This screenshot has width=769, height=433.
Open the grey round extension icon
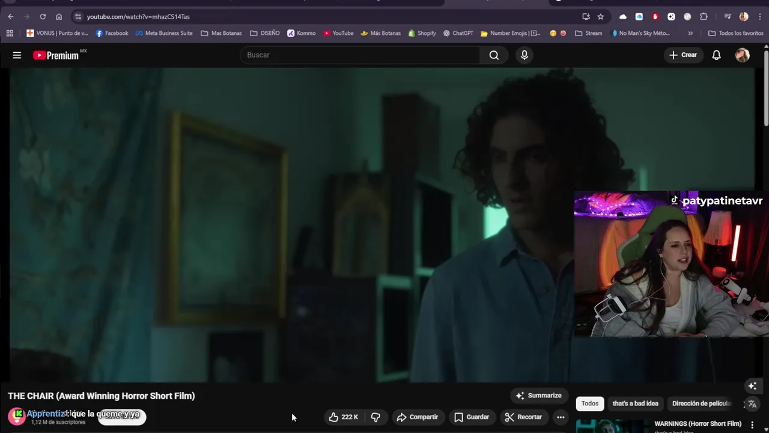click(687, 16)
